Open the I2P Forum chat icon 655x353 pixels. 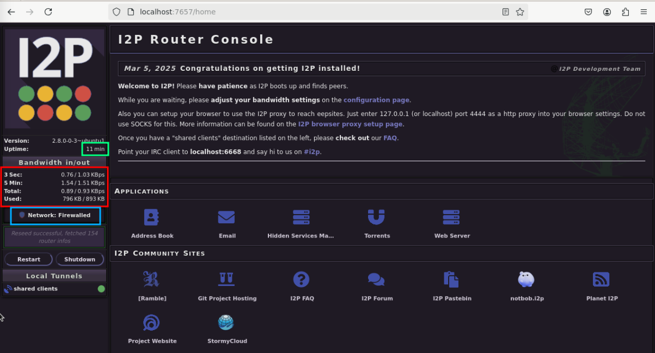376,279
